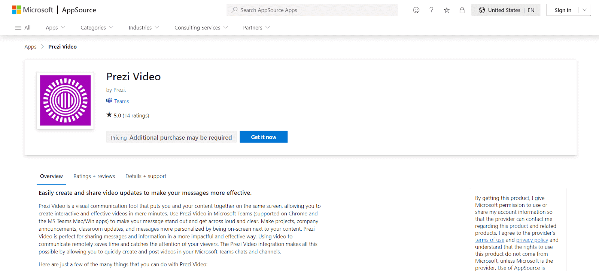Open the Details + support tab
Viewport: 599px width, 271px height.
coord(146,176)
